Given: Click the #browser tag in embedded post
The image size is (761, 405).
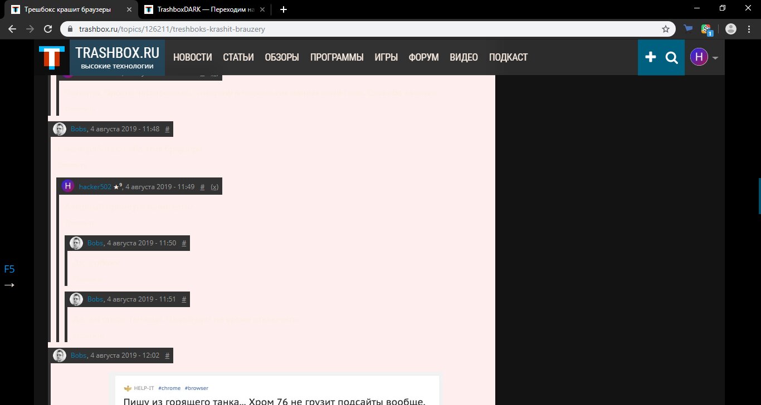Looking at the screenshot, I should coord(197,388).
